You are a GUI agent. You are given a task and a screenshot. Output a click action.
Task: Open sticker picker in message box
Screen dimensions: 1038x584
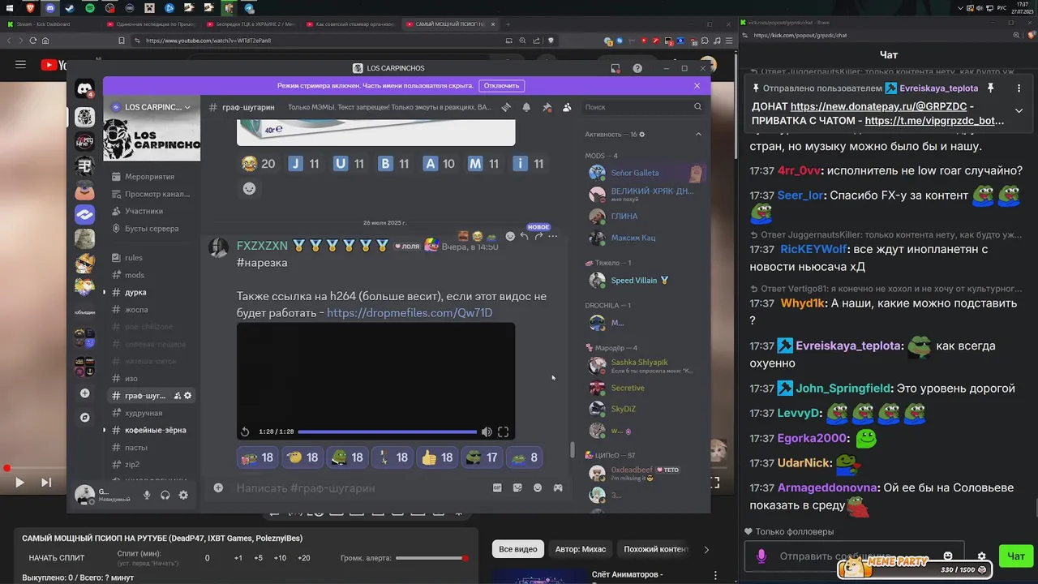pyautogui.click(x=517, y=487)
